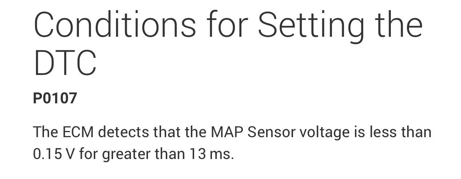Click the "V" unit after 0.15

point(70,154)
